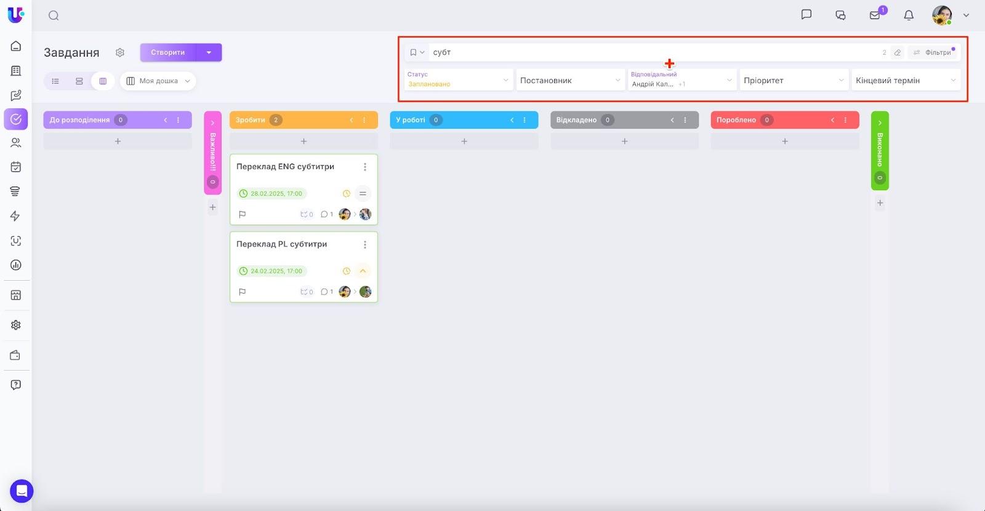Open Переклад ENG субтитри card menu
Viewport: 985px width, 511px height.
tap(365, 167)
